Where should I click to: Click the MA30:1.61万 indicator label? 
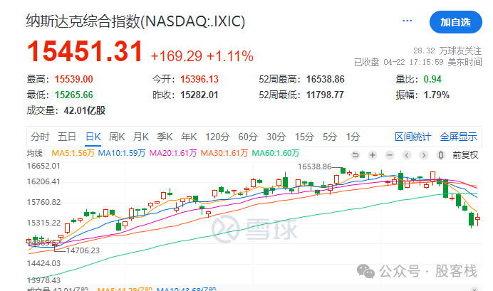tap(224, 153)
